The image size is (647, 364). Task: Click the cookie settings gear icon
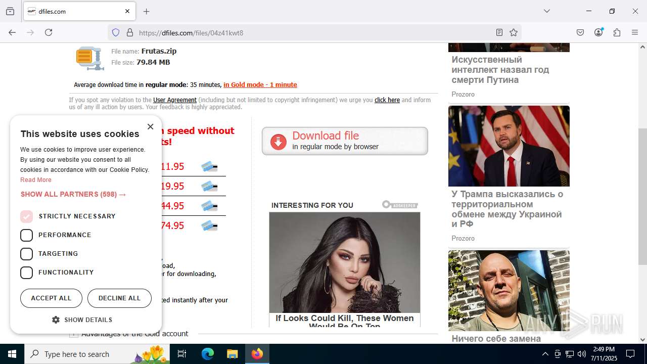click(56, 320)
